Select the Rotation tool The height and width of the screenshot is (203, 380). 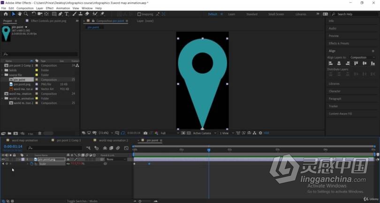click(34, 14)
